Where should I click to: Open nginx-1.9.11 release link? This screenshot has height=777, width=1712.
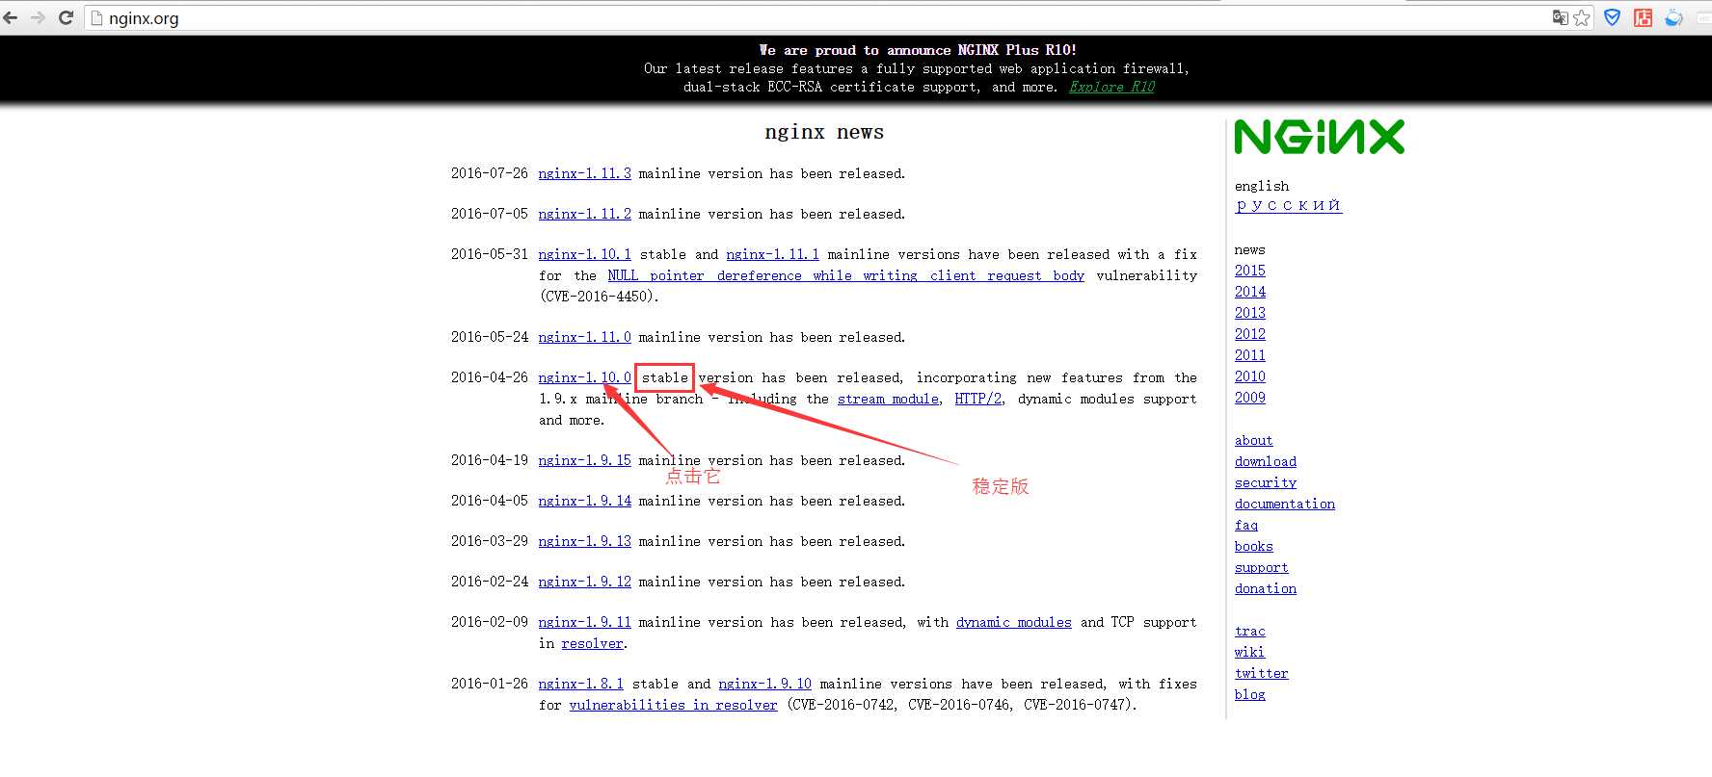[x=584, y=622]
